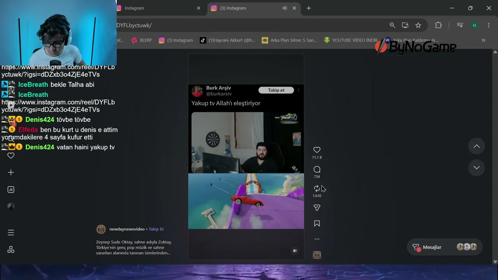
Task: Open the Extensions puzzle icon
Action: click(438, 25)
